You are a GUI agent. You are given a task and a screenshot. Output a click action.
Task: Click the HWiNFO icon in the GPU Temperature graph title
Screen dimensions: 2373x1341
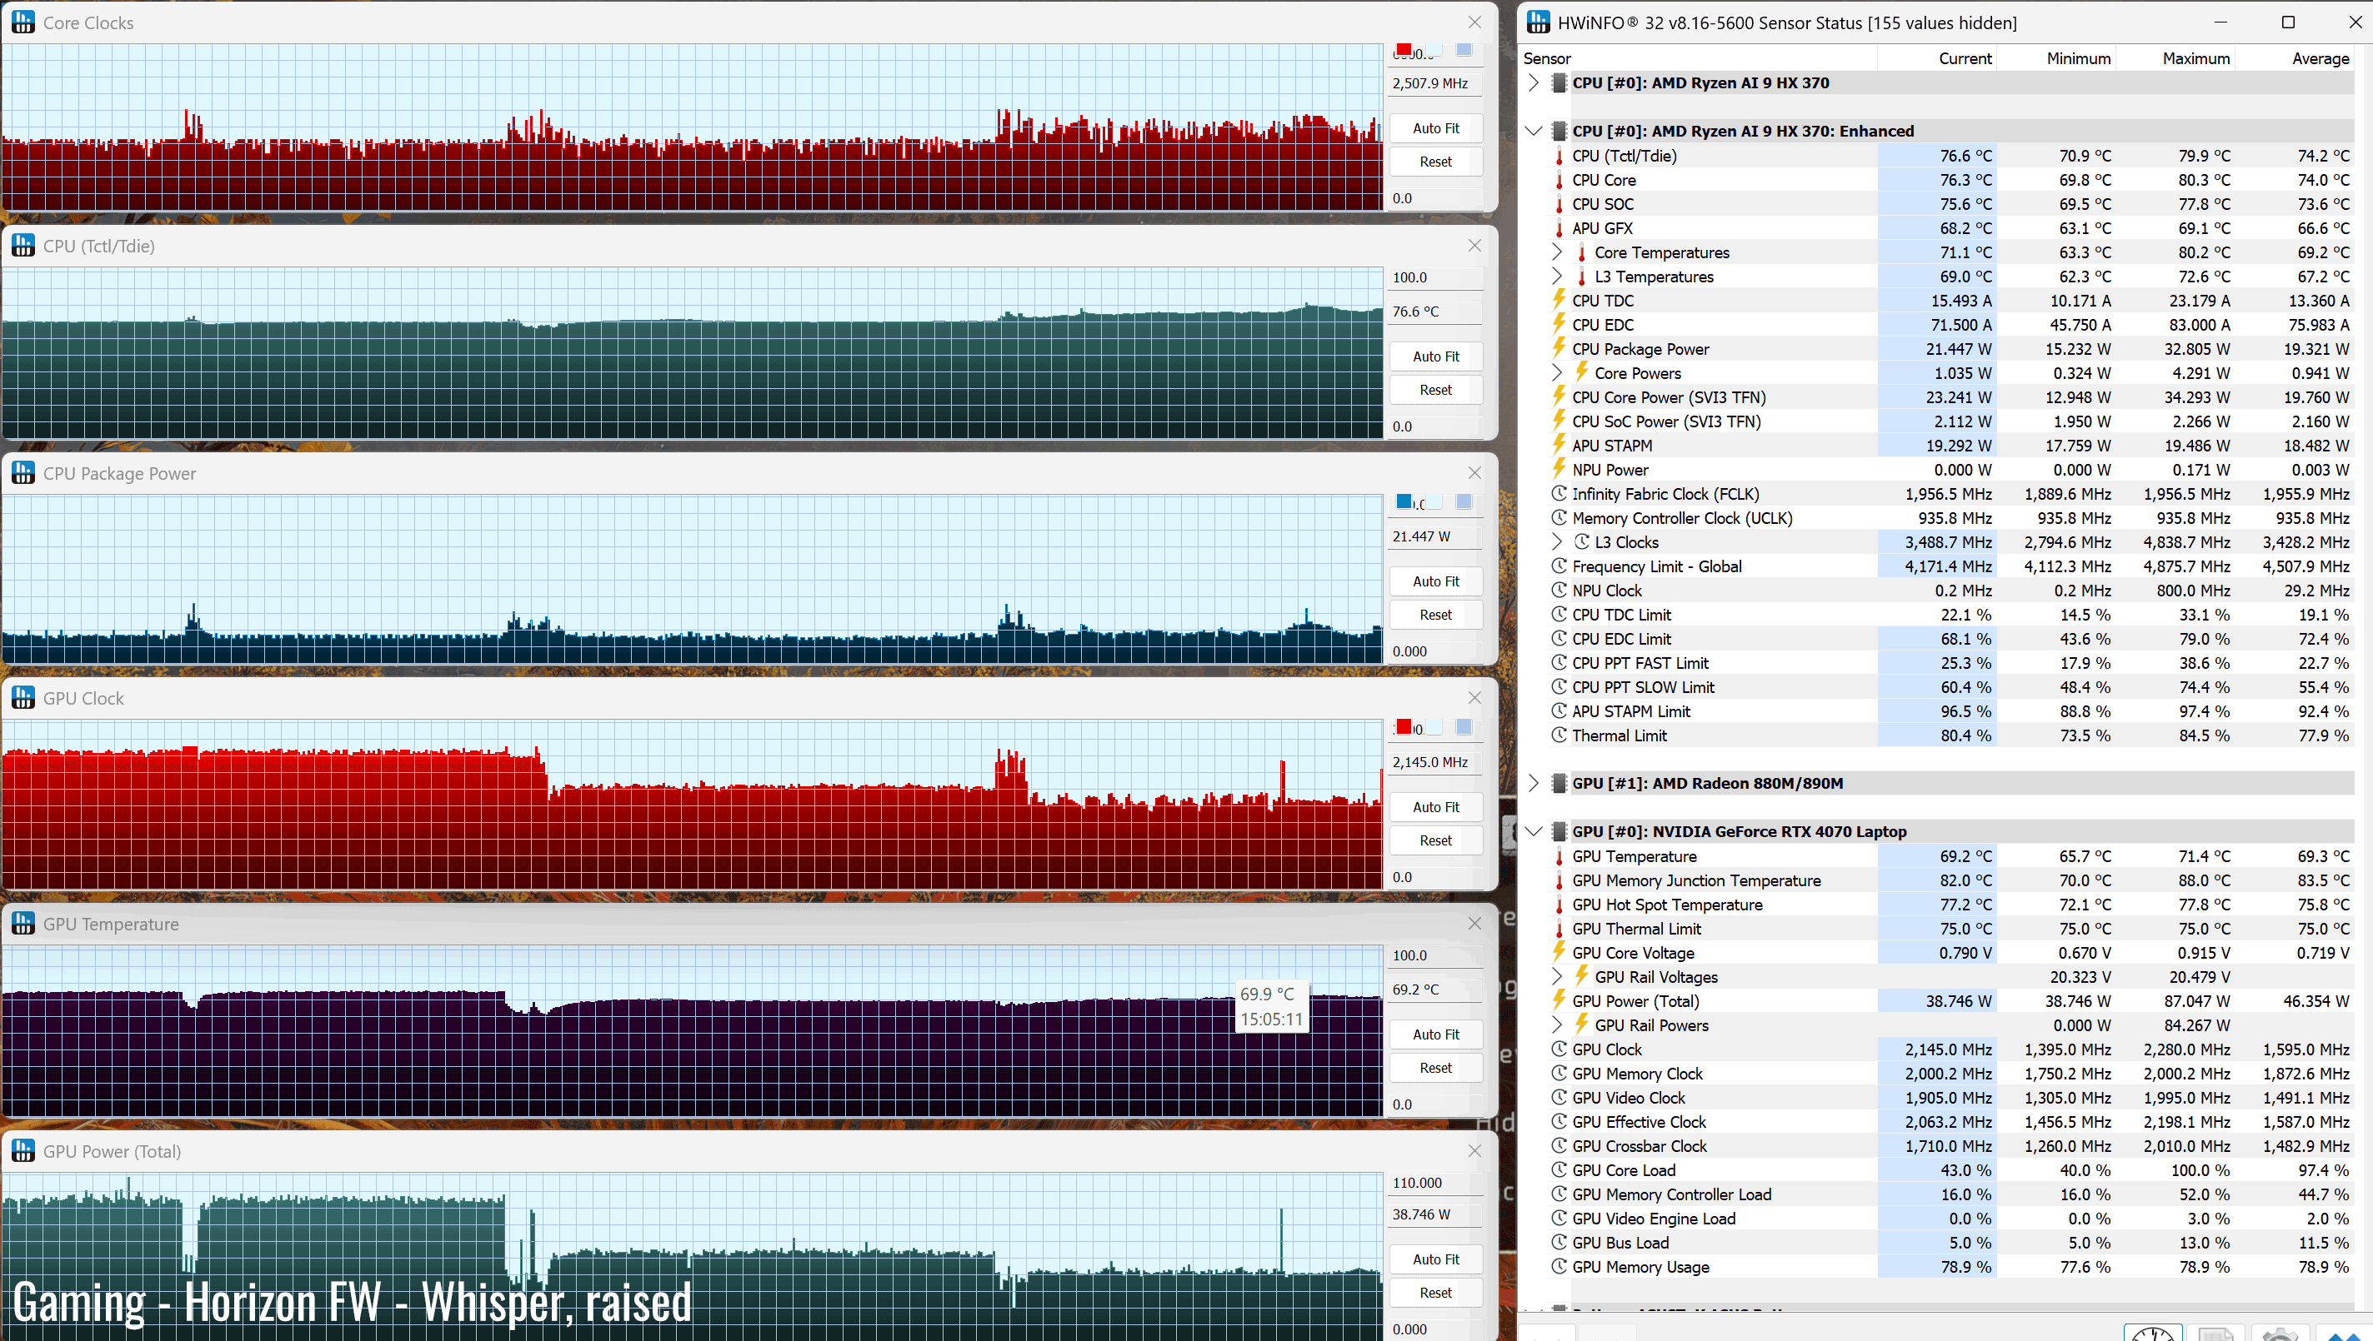click(23, 924)
